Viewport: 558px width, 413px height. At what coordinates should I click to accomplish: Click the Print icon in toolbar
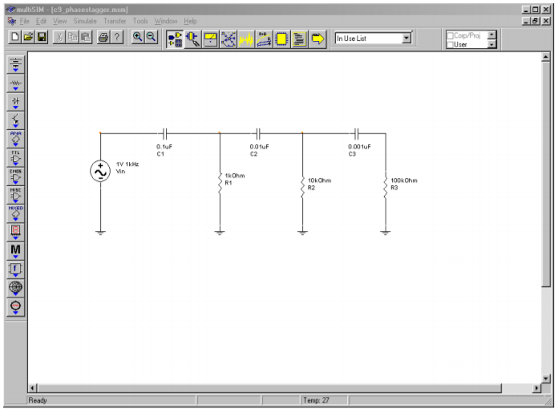(x=103, y=38)
